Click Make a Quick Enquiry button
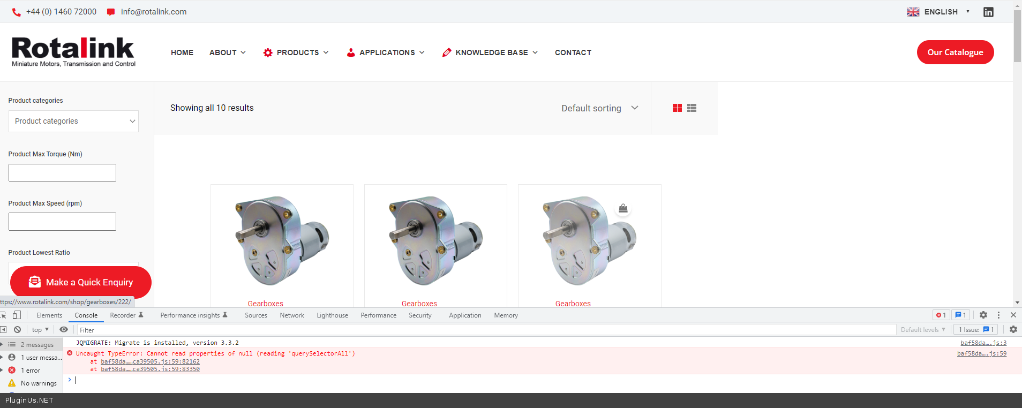This screenshot has width=1022, height=408. [81, 282]
